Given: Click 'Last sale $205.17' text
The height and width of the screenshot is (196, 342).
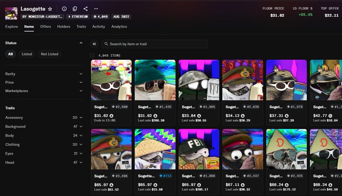Looking at the screenshot, I should click(195, 189).
